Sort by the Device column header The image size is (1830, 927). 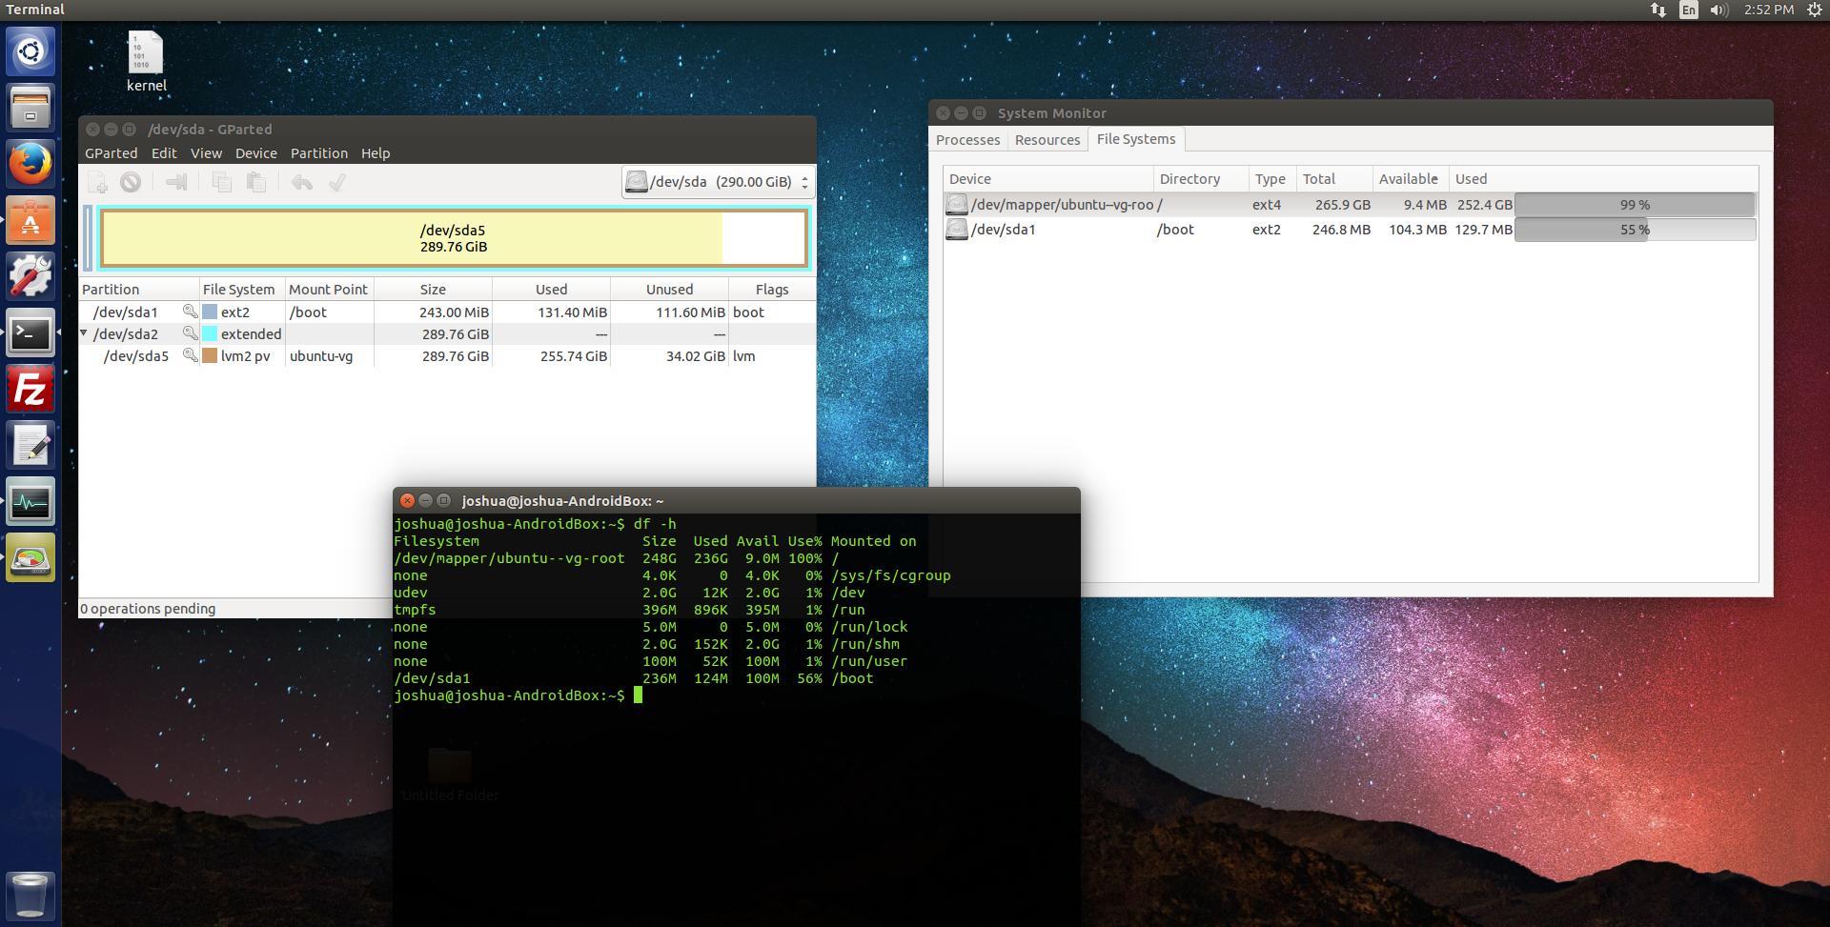coord(1048,179)
